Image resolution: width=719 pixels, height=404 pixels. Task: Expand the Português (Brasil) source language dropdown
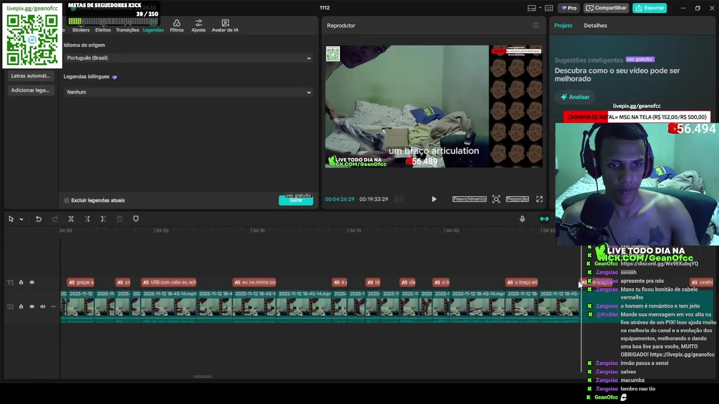point(188,58)
